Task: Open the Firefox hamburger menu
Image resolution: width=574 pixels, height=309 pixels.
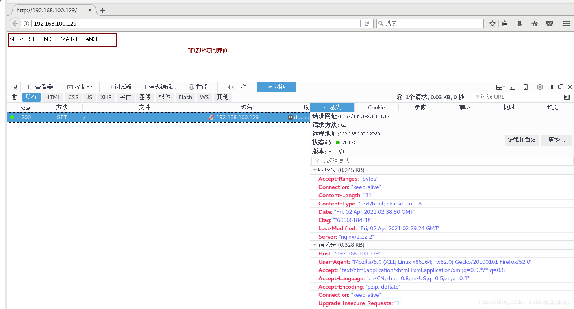Action: [x=567, y=24]
